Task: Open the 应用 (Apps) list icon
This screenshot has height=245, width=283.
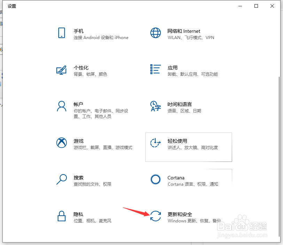Action: coord(155,70)
